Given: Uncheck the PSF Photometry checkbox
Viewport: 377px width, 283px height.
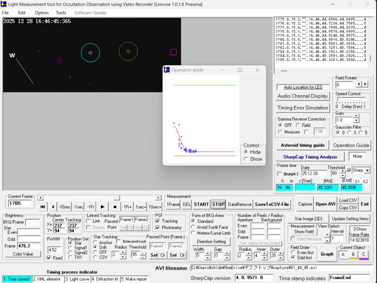Looking at the screenshot, I should (158, 227).
